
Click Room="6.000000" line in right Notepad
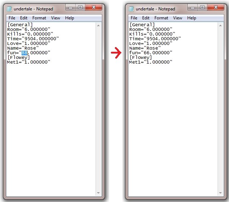[151, 29]
